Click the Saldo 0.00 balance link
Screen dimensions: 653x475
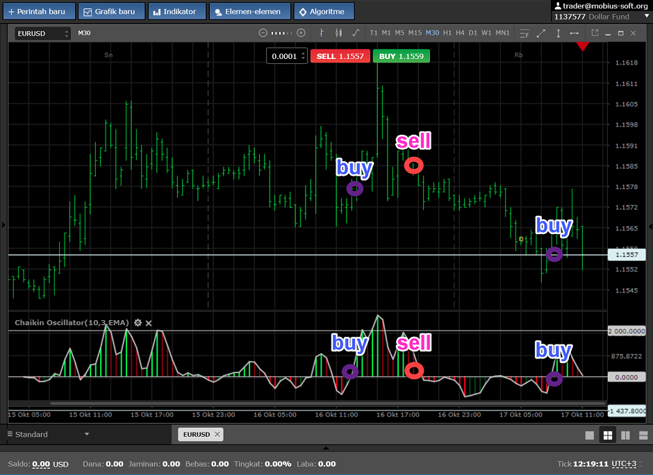click(x=41, y=464)
